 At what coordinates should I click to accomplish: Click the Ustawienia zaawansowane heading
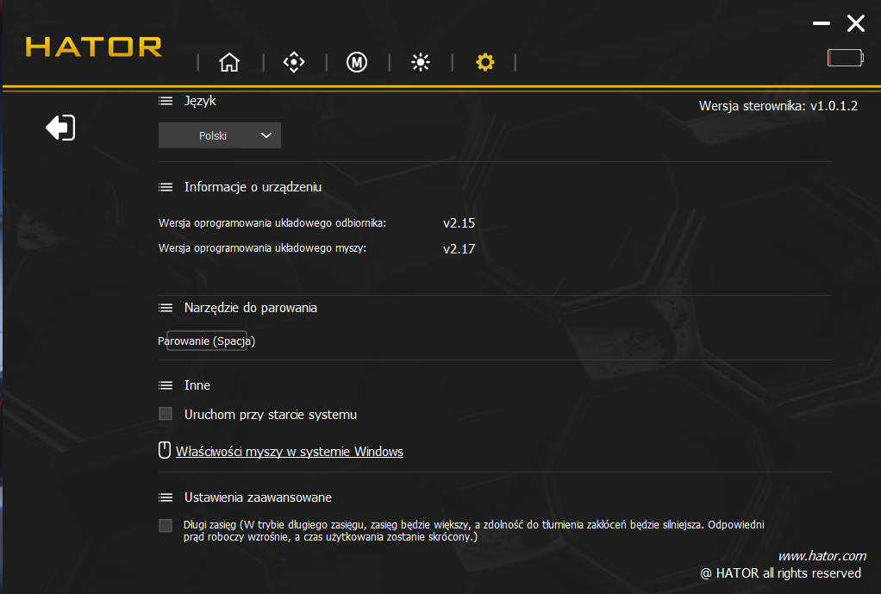coord(258,497)
